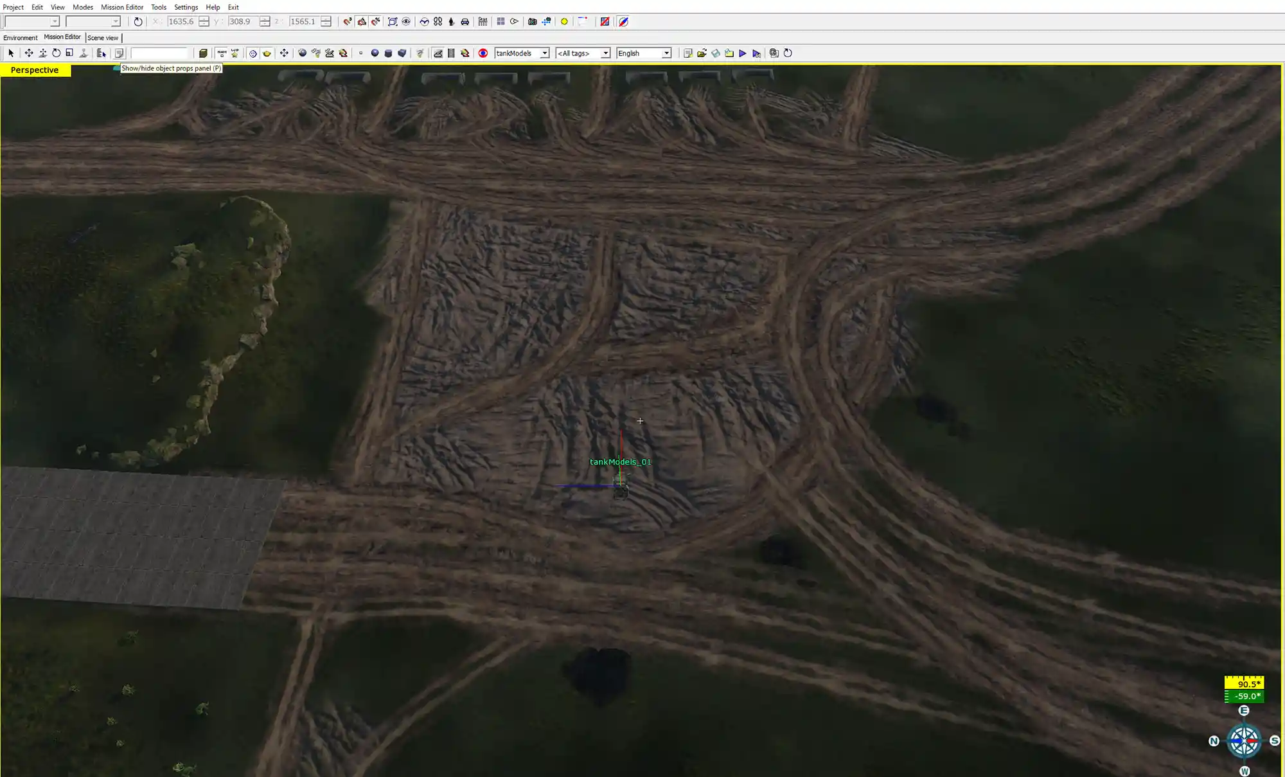Select the blue sphere area tool
1285x777 pixels.
(x=375, y=53)
